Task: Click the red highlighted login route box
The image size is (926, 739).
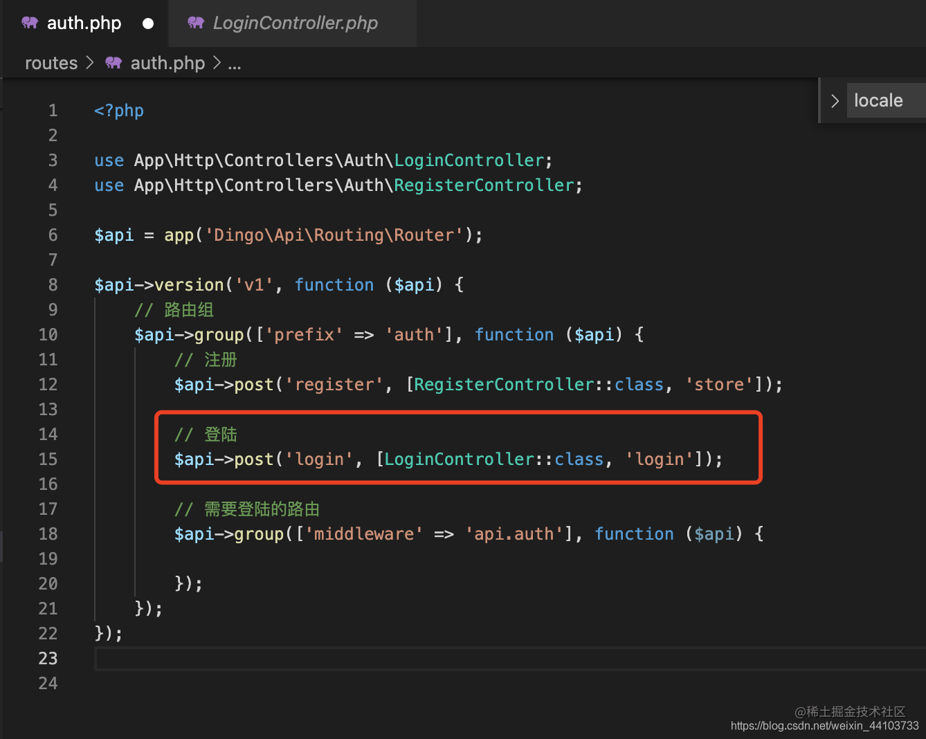Action: (458, 448)
